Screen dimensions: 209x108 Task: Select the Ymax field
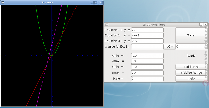pyautogui.click(x=147, y=73)
